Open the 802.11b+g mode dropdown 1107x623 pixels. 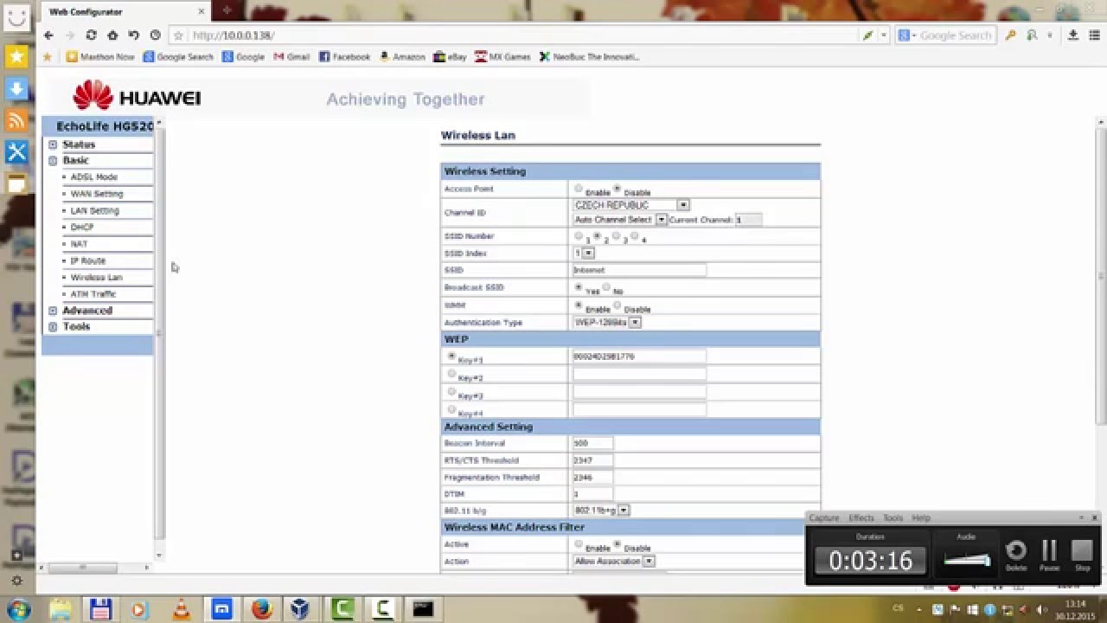click(601, 511)
